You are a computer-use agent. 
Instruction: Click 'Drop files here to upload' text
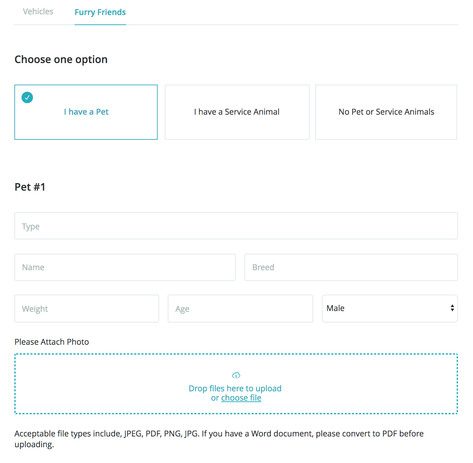235,388
